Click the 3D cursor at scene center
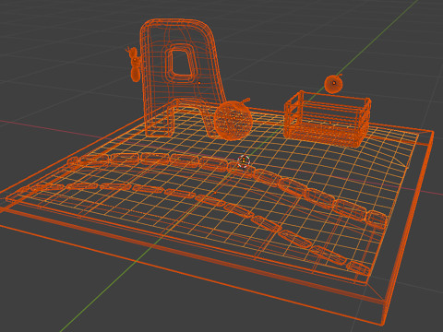Image resolution: width=443 pixels, height=332 pixels. pos(244,160)
